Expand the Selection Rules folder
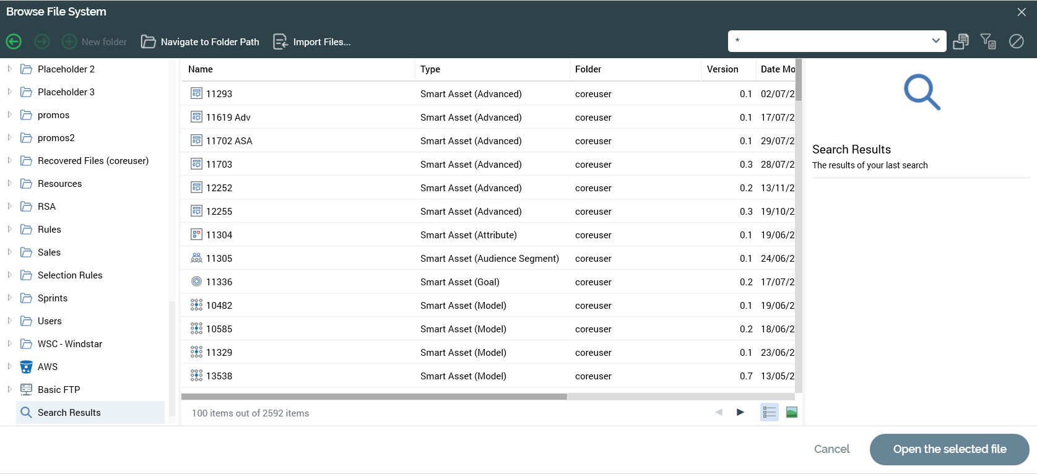Screen dimensions: 1037x474 9,275
